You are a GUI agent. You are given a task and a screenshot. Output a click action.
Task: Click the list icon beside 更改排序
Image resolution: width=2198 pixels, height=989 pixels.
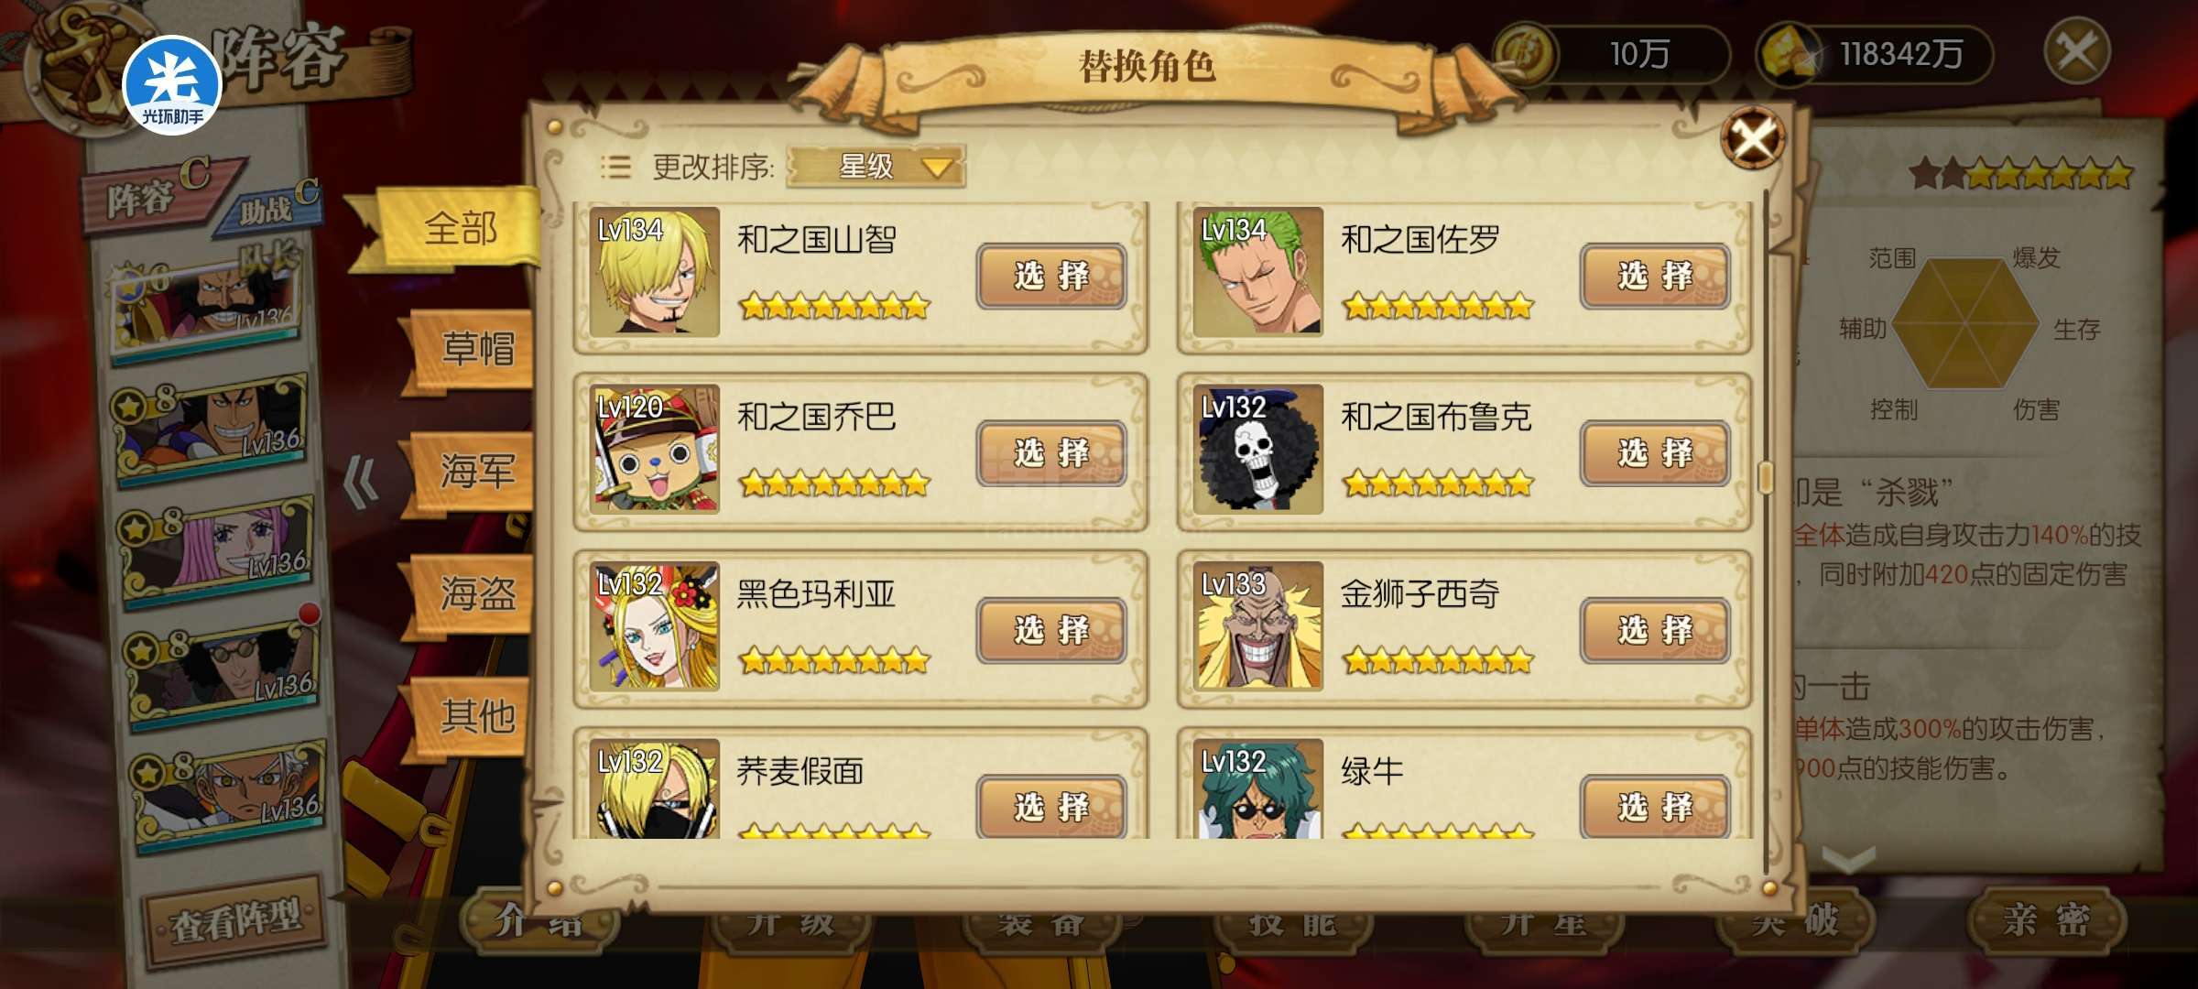click(615, 167)
